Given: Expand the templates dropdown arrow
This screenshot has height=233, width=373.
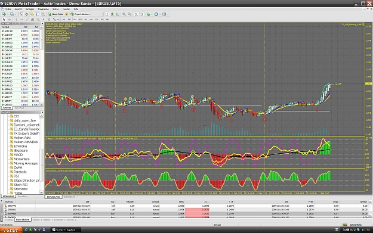Looking at the screenshot, I should point(168,14).
